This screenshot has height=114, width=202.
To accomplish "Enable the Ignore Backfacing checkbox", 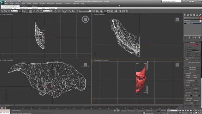I will pos(186,49).
